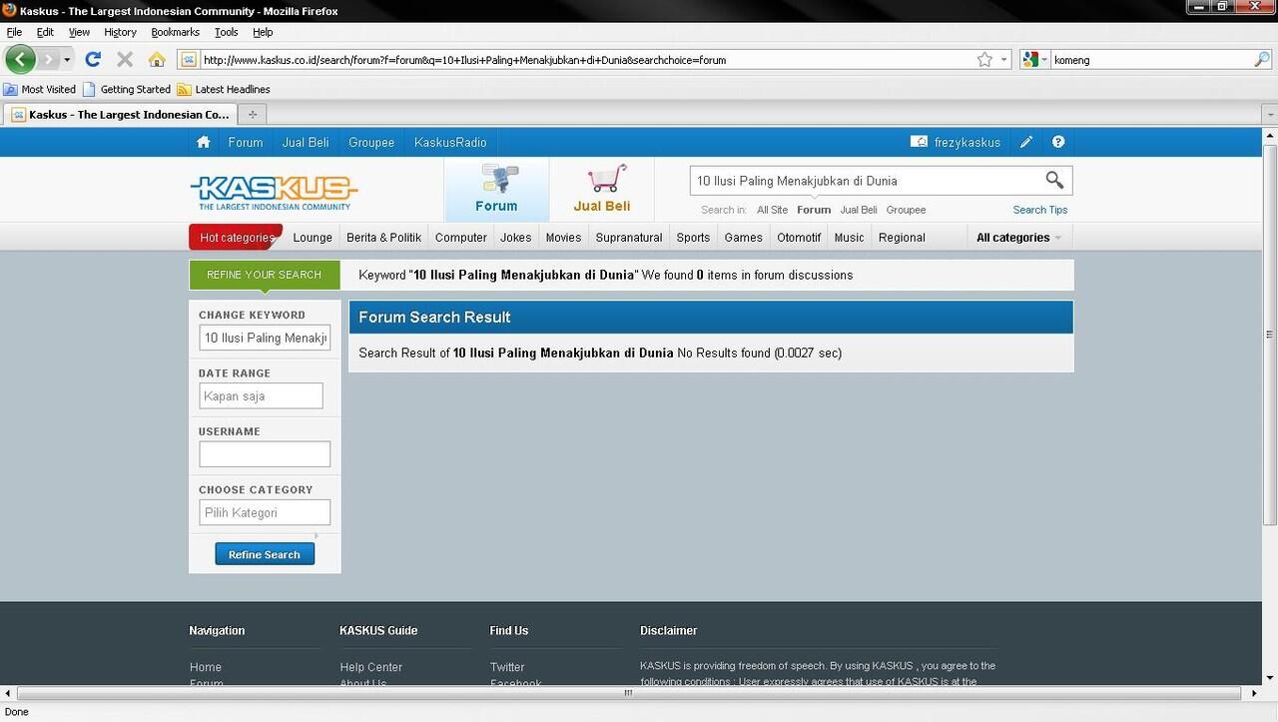
Task: Open the search engine chooser dropdown
Action: click(x=1044, y=60)
